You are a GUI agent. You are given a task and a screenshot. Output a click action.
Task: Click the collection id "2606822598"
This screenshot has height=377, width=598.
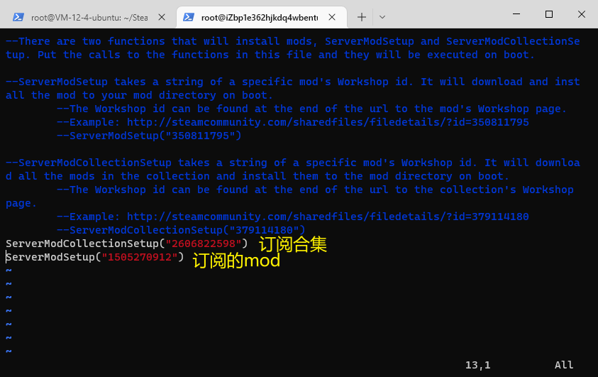pos(204,244)
